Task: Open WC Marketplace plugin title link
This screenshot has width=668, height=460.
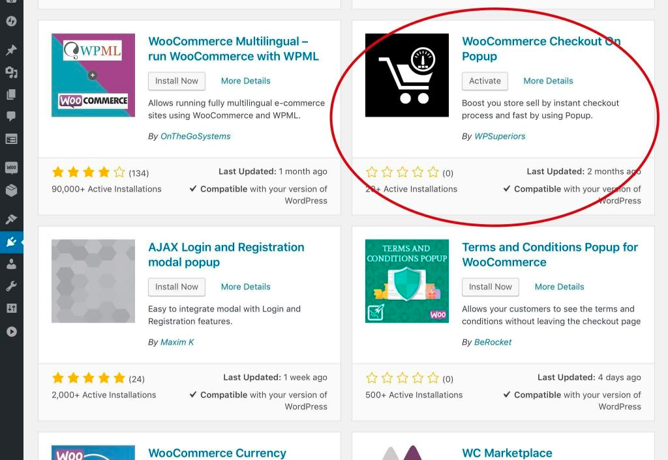Action: (x=507, y=453)
